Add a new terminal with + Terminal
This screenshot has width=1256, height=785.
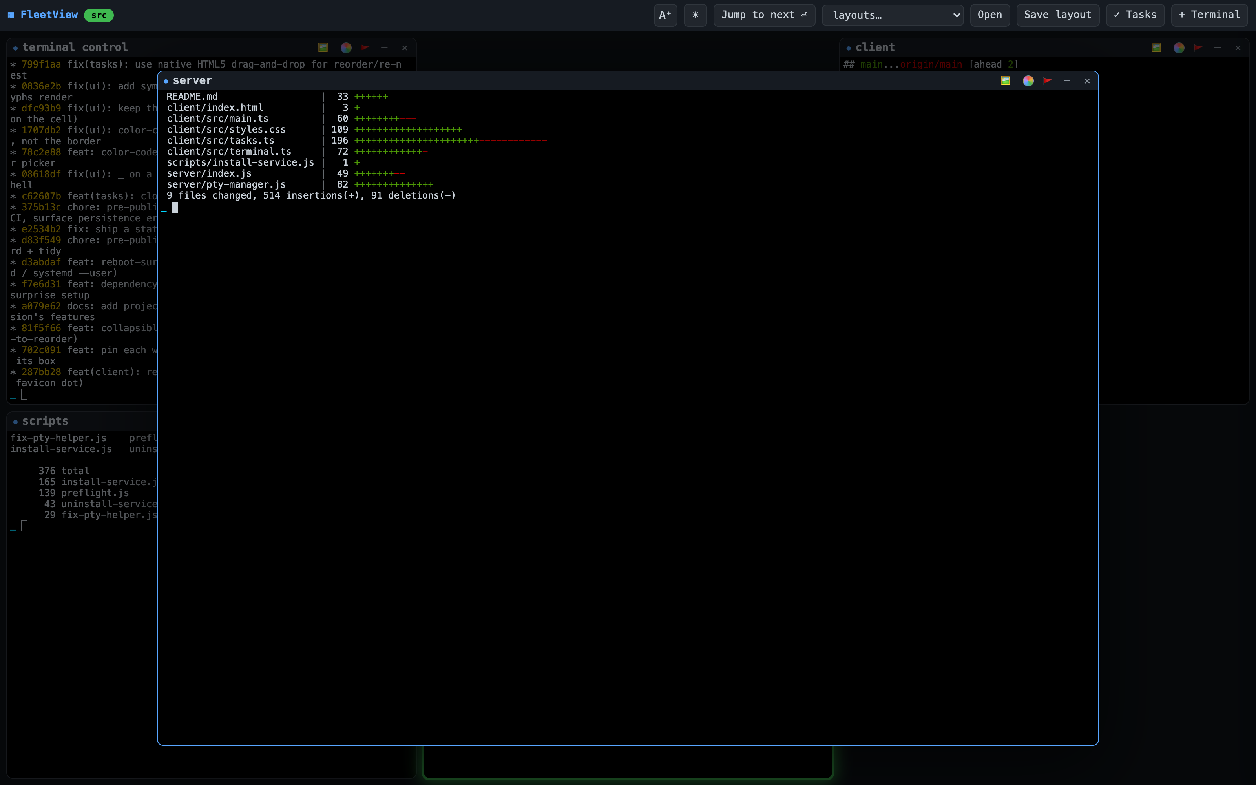click(1209, 15)
